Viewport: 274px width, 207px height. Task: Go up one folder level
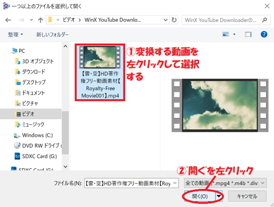coord(40,20)
